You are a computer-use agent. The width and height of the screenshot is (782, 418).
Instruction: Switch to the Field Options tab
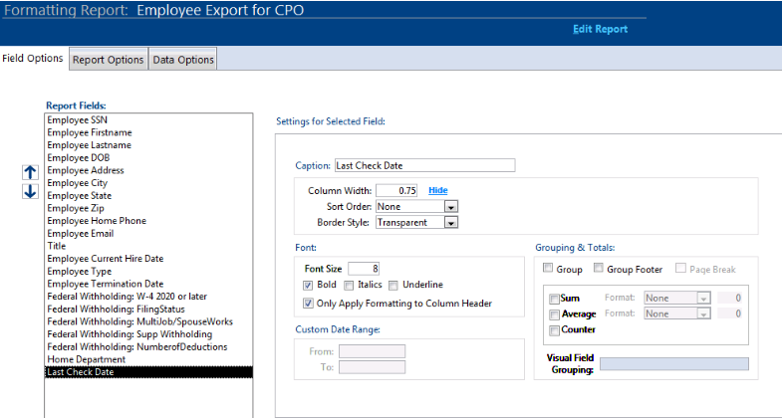point(33,59)
